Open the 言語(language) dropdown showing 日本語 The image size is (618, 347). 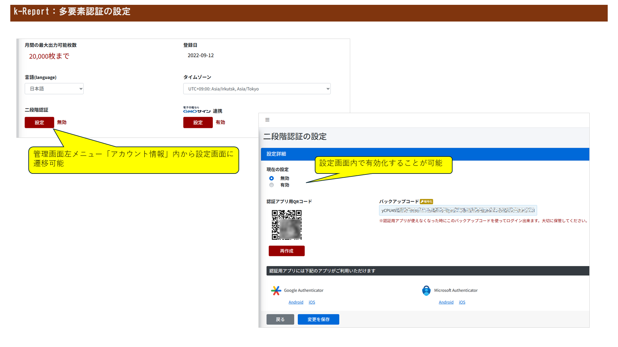[x=54, y=89]
